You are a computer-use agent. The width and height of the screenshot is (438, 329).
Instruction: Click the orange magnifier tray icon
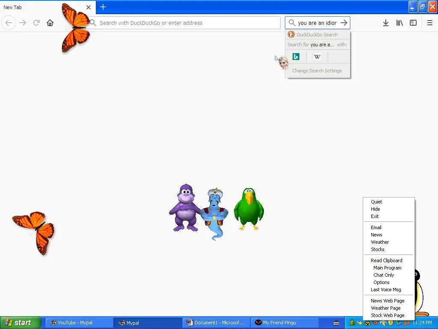[406, 323]
